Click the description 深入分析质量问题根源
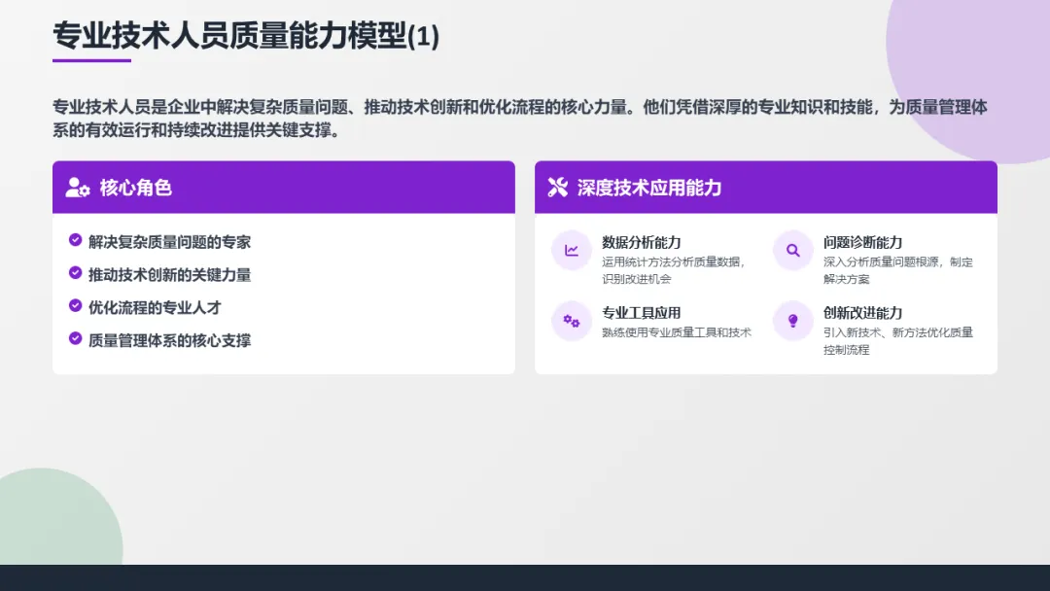Viewport: 1050px width, 591px height. pyautogui.click(x=898, y=270)
